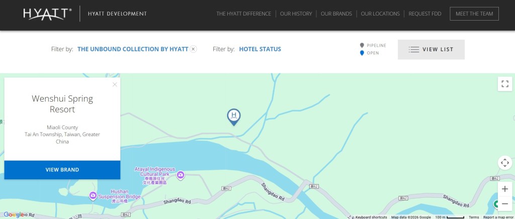Remove the Unbound Collection filter
This screenshot has width=515, height=219.
tap(194, 49)
